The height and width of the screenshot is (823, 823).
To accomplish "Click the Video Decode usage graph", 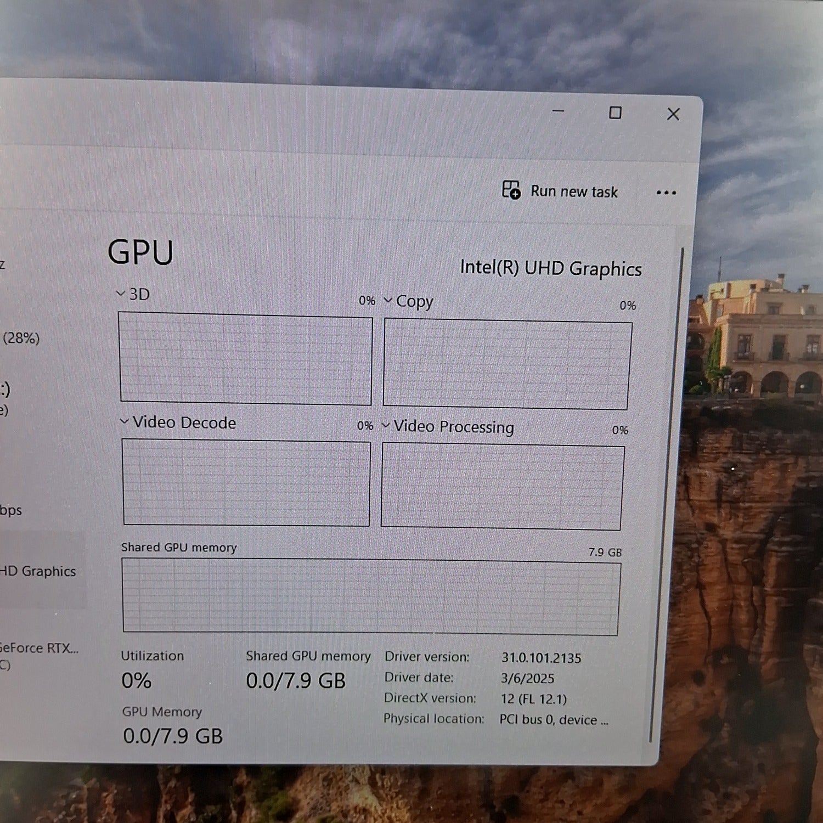I will click(x=246, y=482).
